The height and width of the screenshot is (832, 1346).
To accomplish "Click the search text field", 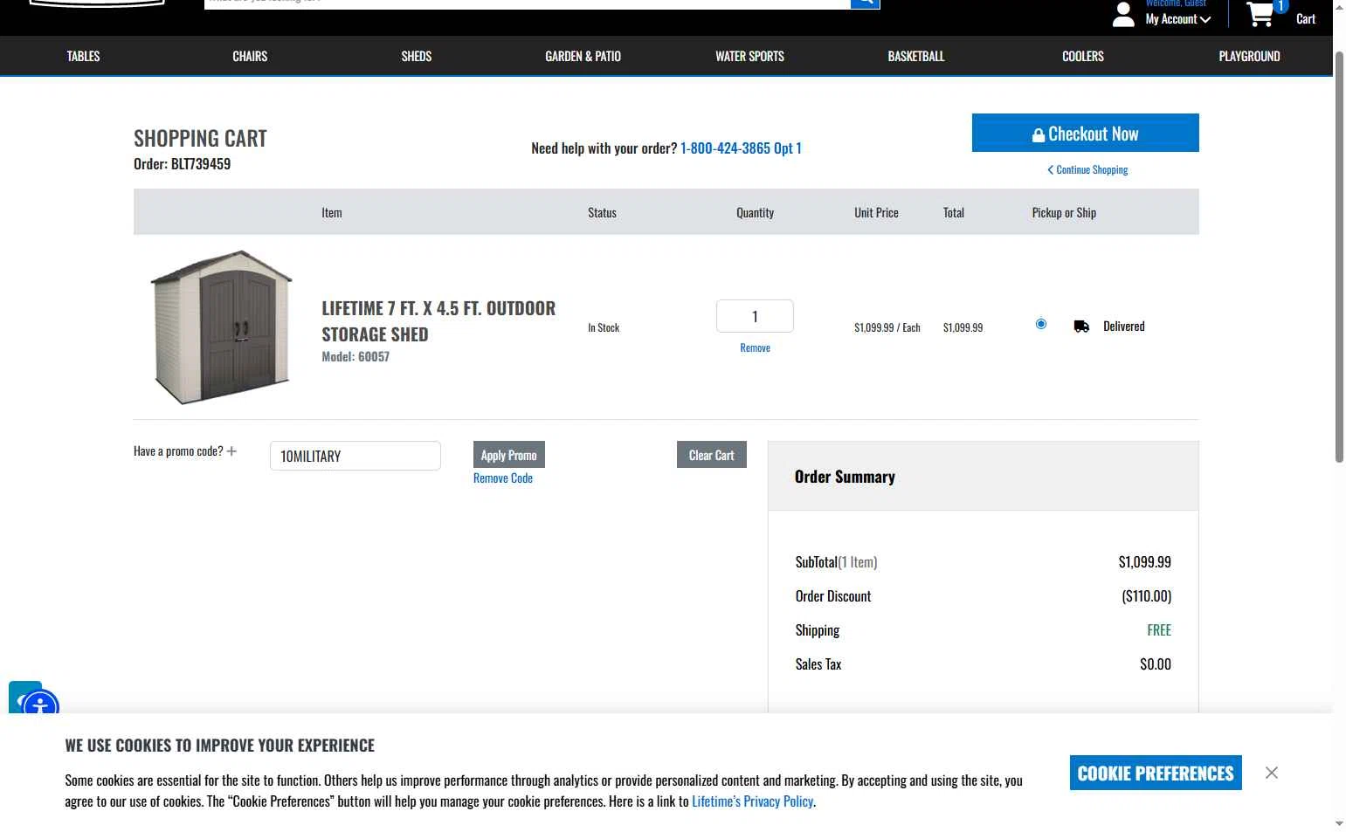I will pos(528,3).
